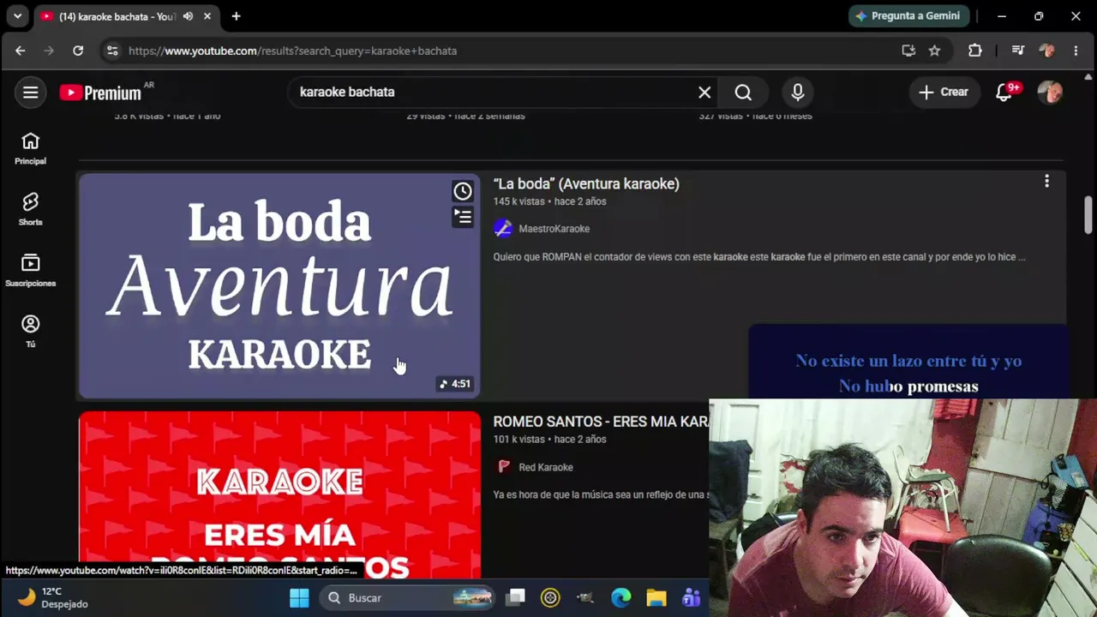
Task: Clear the search text with the X
Action: tap(704, 93)
